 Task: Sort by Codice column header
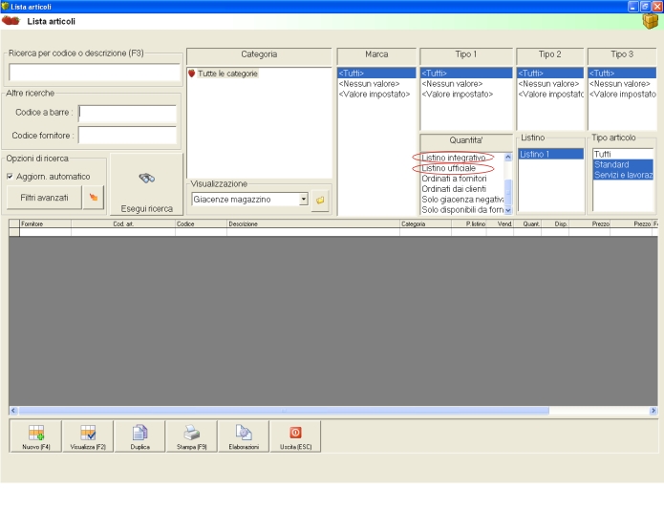pos(202,224)
